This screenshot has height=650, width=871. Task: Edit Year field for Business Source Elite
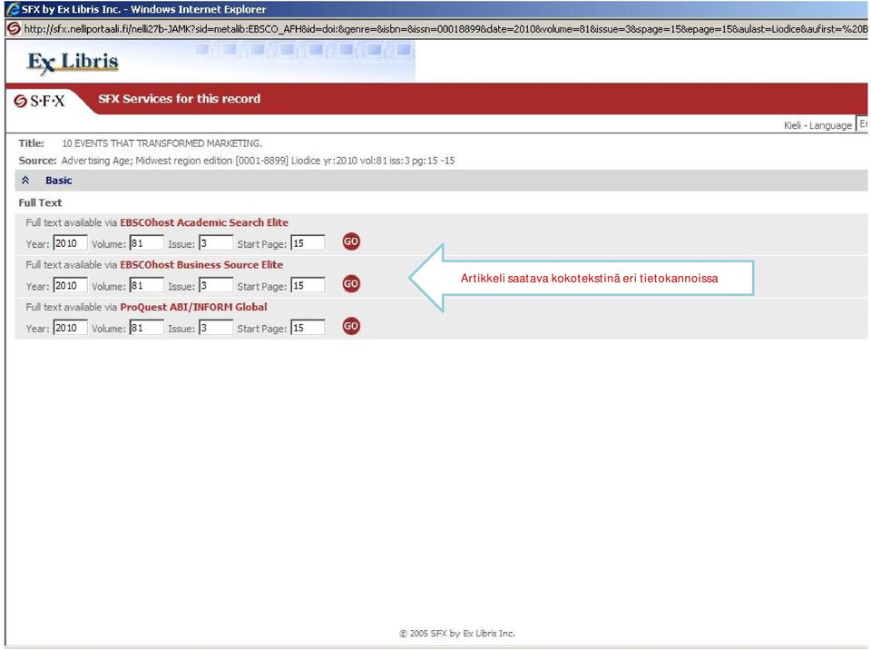[70, 285]
